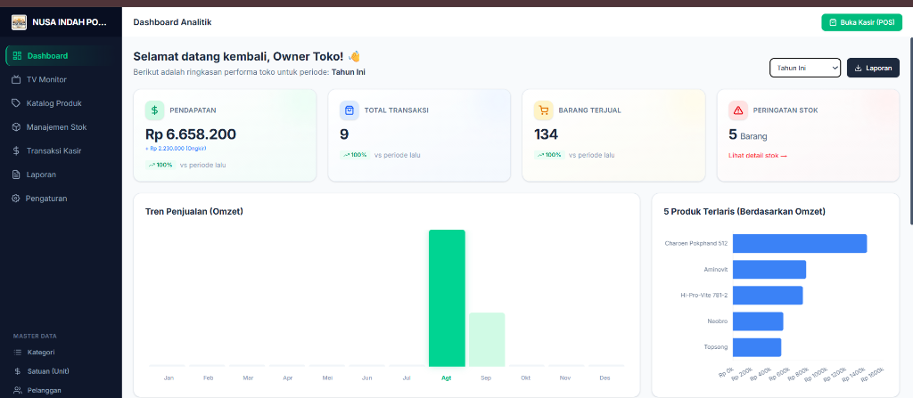Image resolution: width=913 pixels, height=398 pixels.
Task: Follow the Lihat detail stok link
Action: pos(758,156)
